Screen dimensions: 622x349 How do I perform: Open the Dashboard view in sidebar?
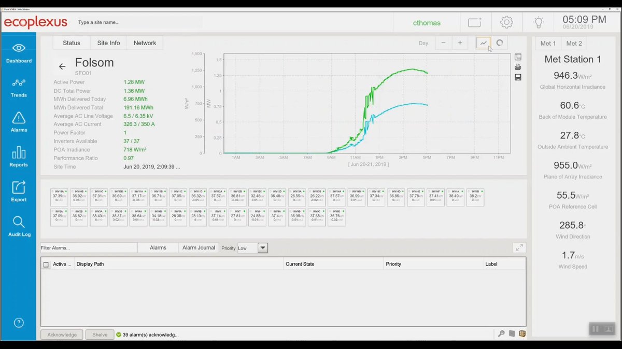(x=19, y=53)
